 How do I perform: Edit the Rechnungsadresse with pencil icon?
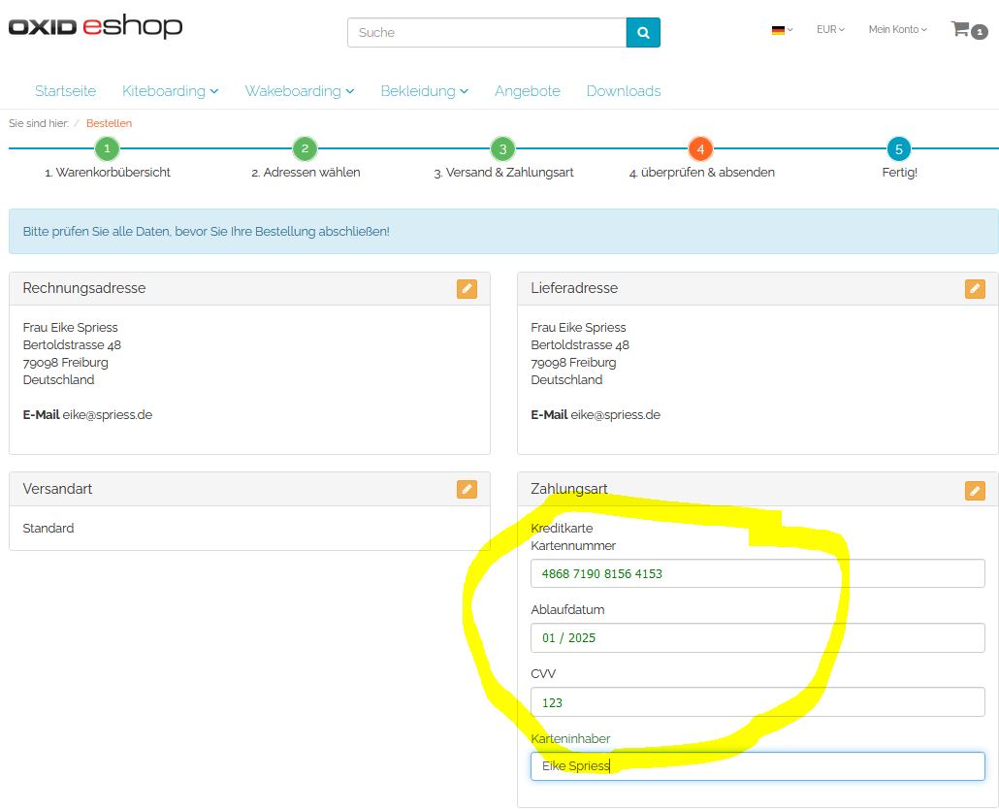pyautogui.click(x=467, y=288)
